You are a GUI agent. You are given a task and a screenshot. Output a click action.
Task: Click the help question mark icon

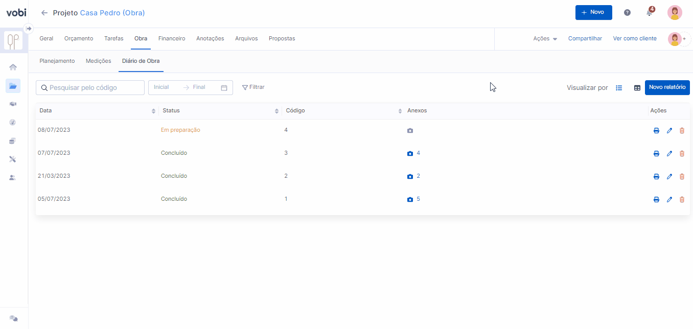[627, 13]
